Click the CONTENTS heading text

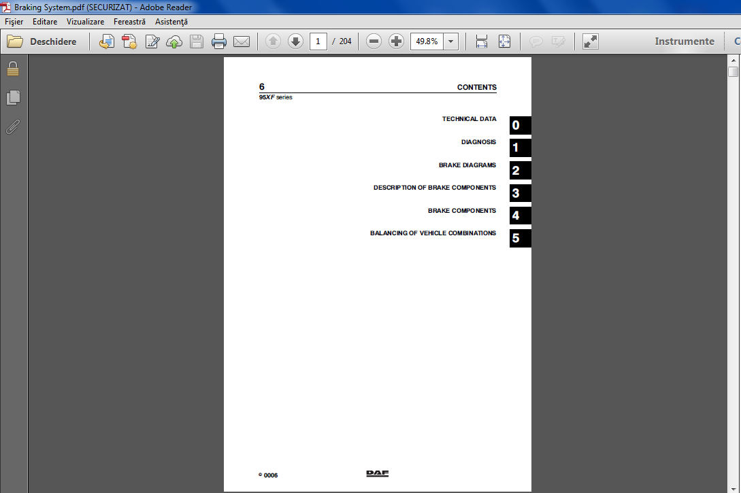pos(477,87)
